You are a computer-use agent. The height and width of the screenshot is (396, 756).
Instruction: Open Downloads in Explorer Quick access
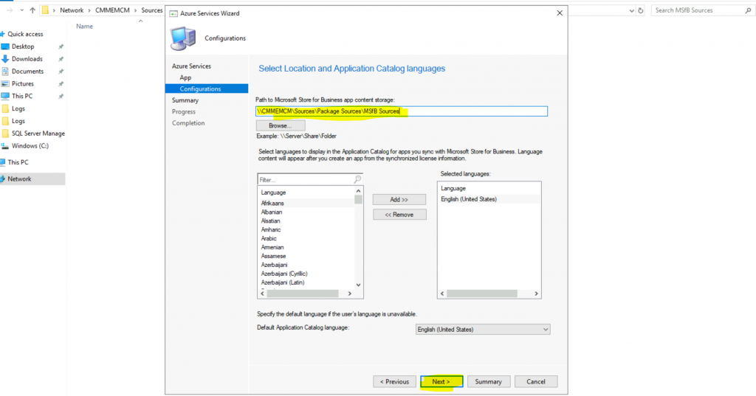tap(27, 59)
